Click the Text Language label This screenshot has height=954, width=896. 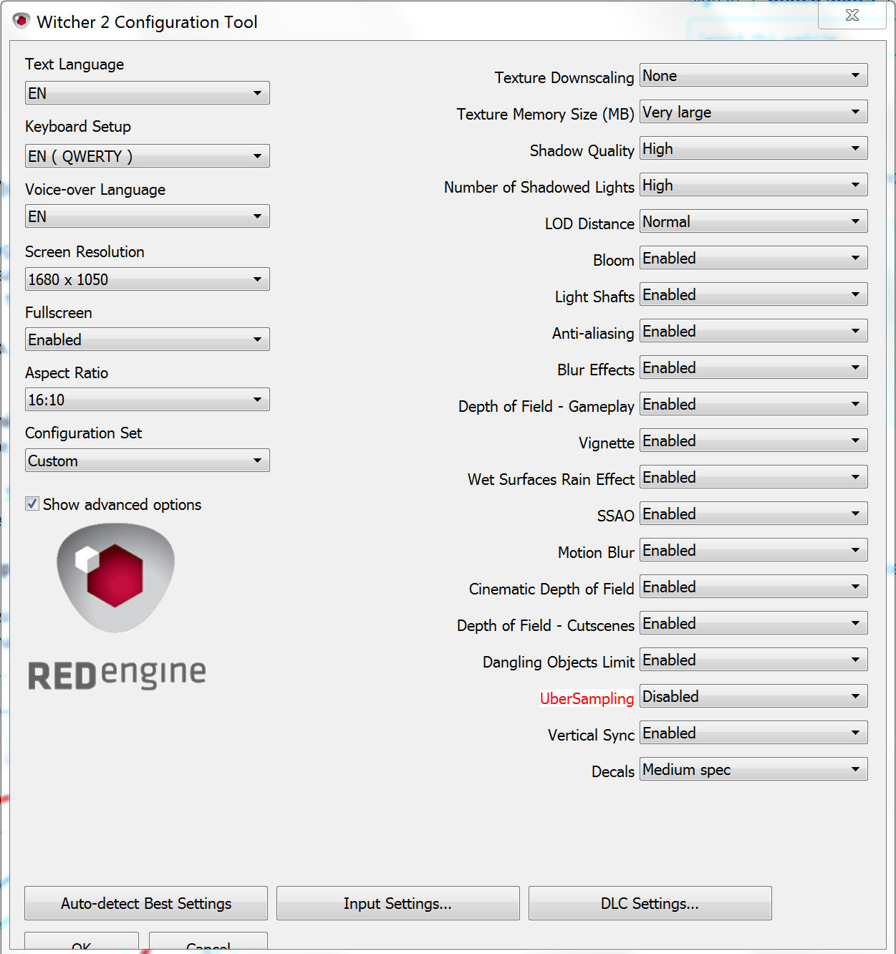tap(74, 64)
